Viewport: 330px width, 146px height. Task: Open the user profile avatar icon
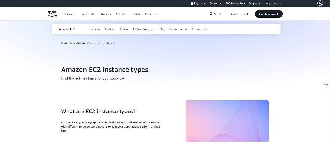[320, 3]
